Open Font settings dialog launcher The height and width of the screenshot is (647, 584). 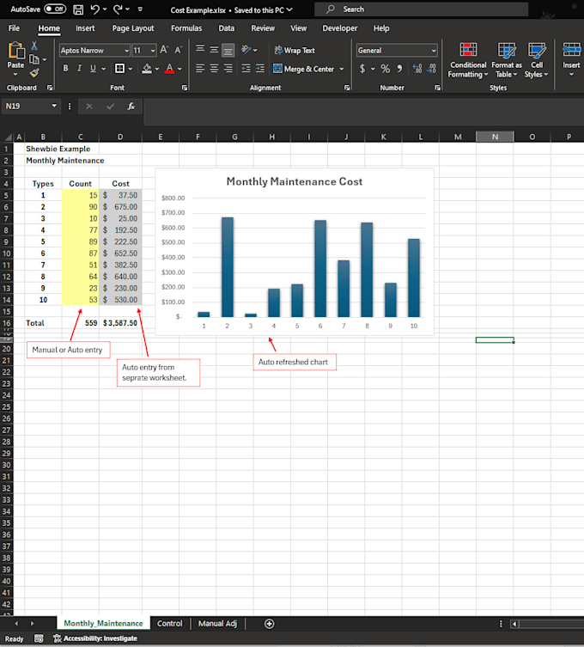pyautogui.click(x=185, y=88)
